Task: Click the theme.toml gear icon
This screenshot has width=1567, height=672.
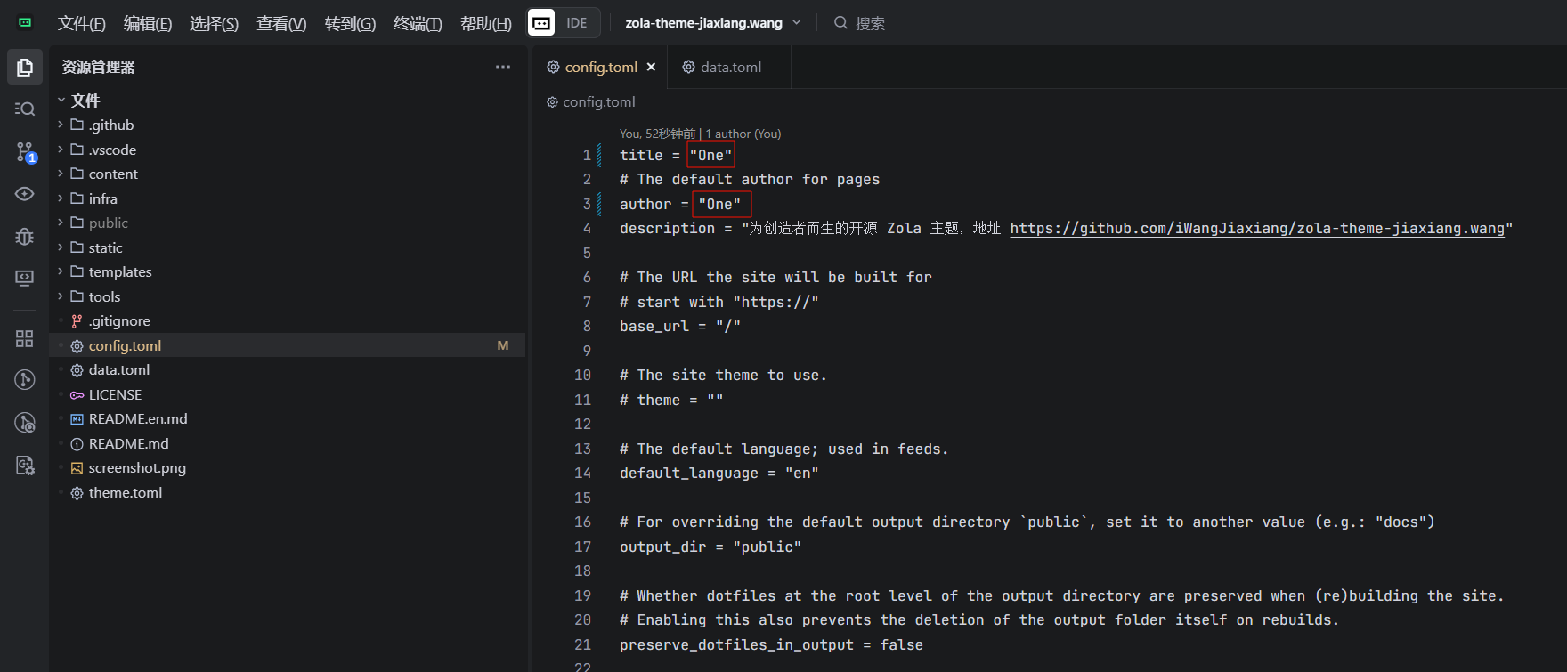Action: tap(77, 493)
